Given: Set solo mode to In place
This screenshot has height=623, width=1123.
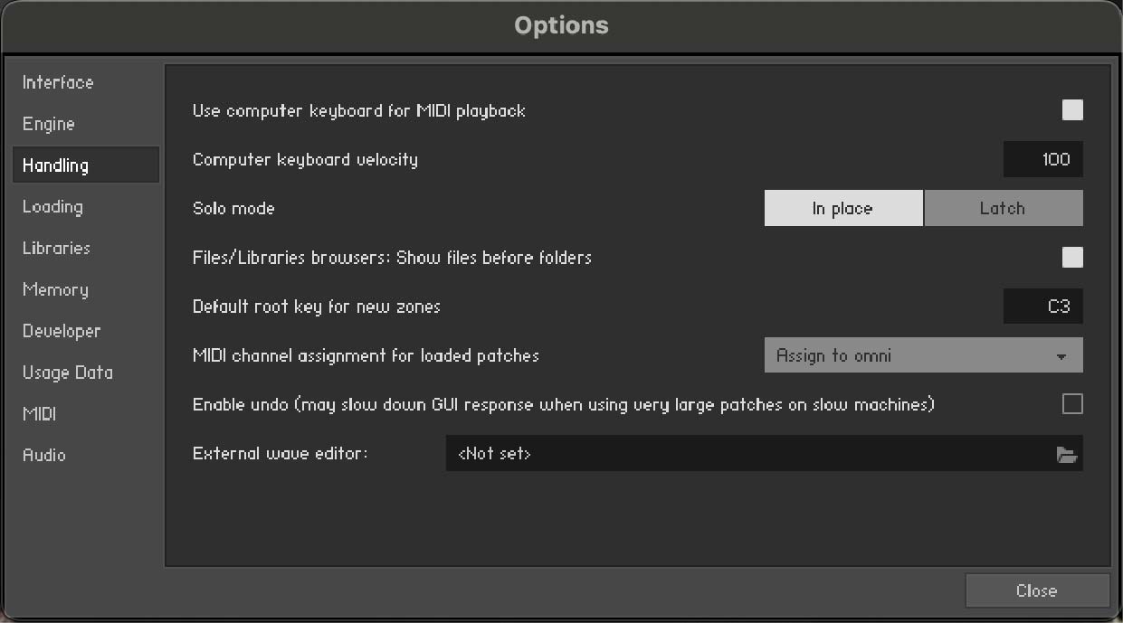Looking at the screenshot, I should pos(842,208).
